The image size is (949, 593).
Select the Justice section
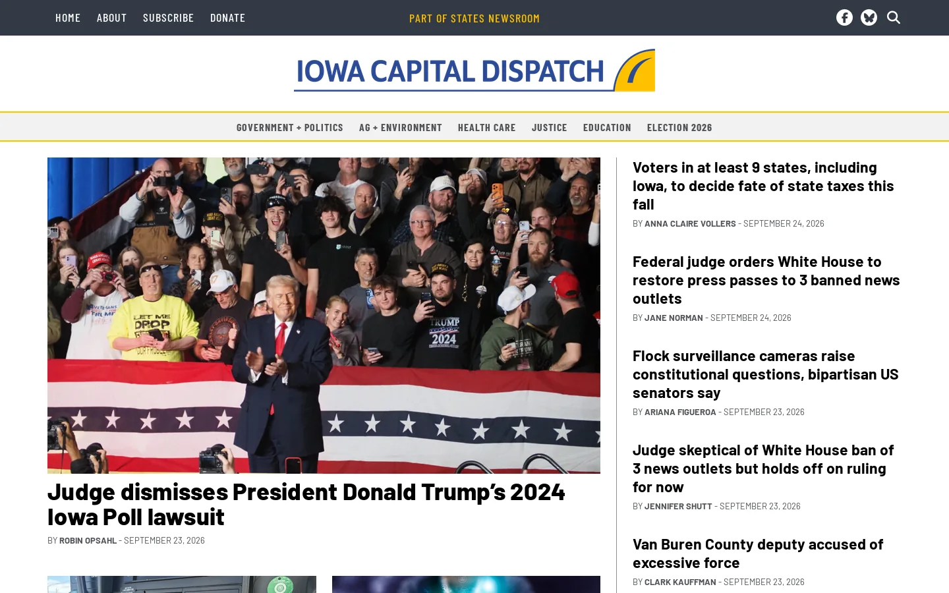[550, 127]
